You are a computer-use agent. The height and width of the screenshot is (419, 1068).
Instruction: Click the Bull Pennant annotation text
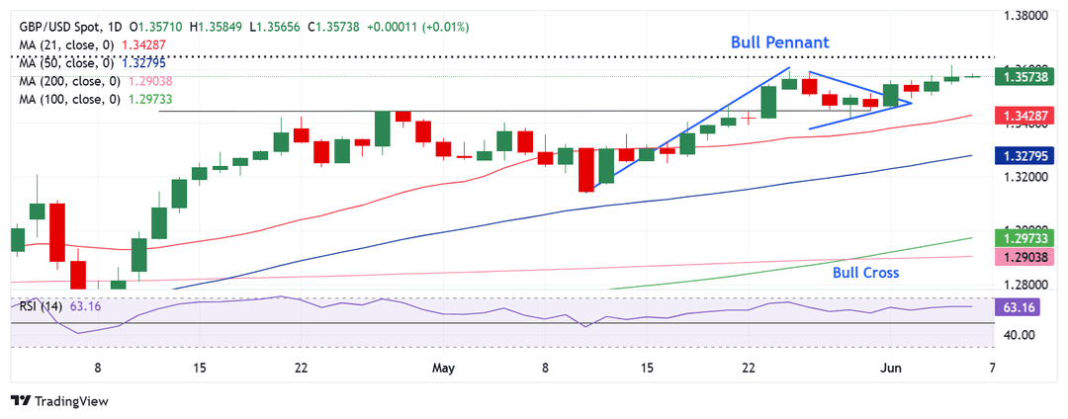point(780,42)
